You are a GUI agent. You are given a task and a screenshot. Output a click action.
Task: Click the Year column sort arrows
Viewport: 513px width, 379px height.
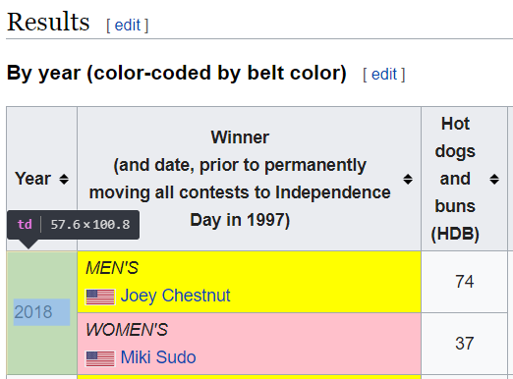coord(64,179)
